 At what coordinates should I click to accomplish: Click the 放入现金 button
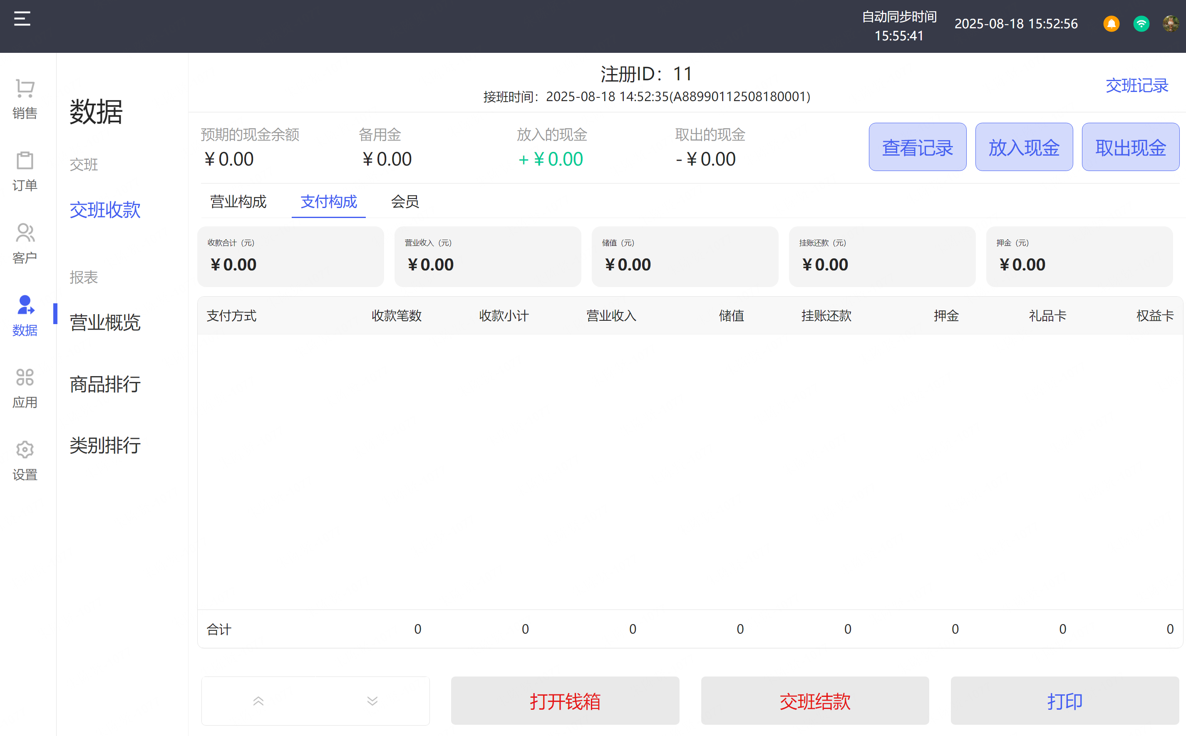(1024, 147)
